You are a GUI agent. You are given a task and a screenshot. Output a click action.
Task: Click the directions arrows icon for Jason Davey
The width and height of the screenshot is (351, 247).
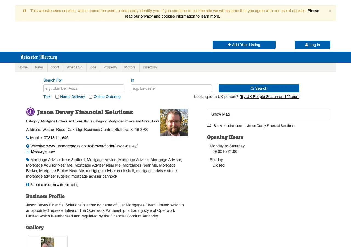pos(208,125)
